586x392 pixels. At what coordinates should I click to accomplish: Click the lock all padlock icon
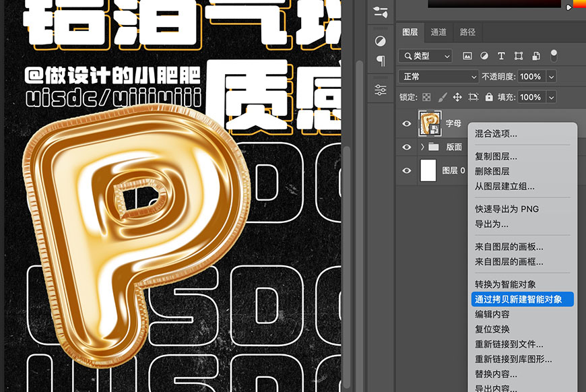coord(489,97)
